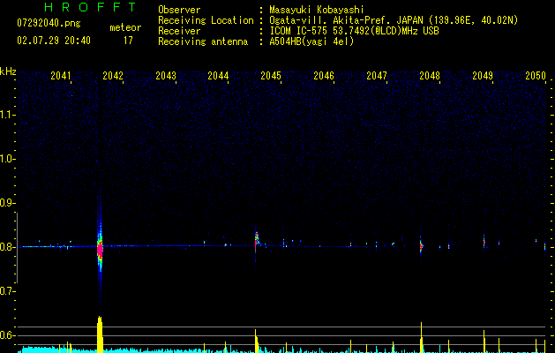This screenshot has height=353, width=555.
Task: Click the yellow intensity spike before 2048
Action: [421, 337]
